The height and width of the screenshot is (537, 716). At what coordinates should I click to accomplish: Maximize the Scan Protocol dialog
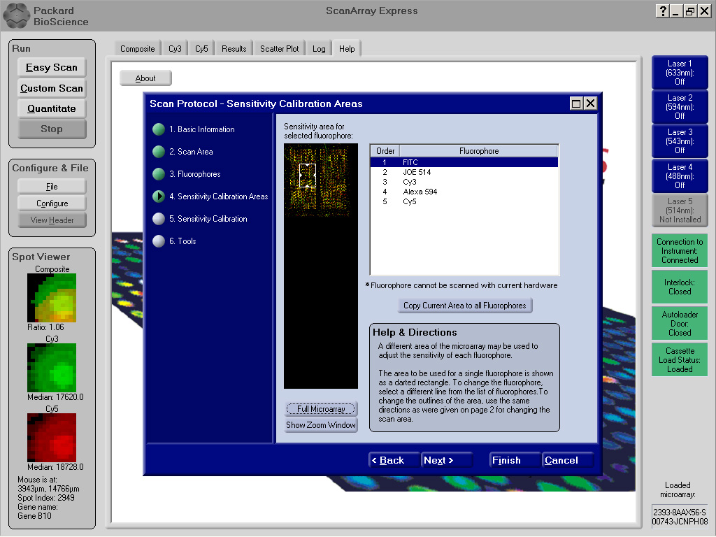coord(576,103)
